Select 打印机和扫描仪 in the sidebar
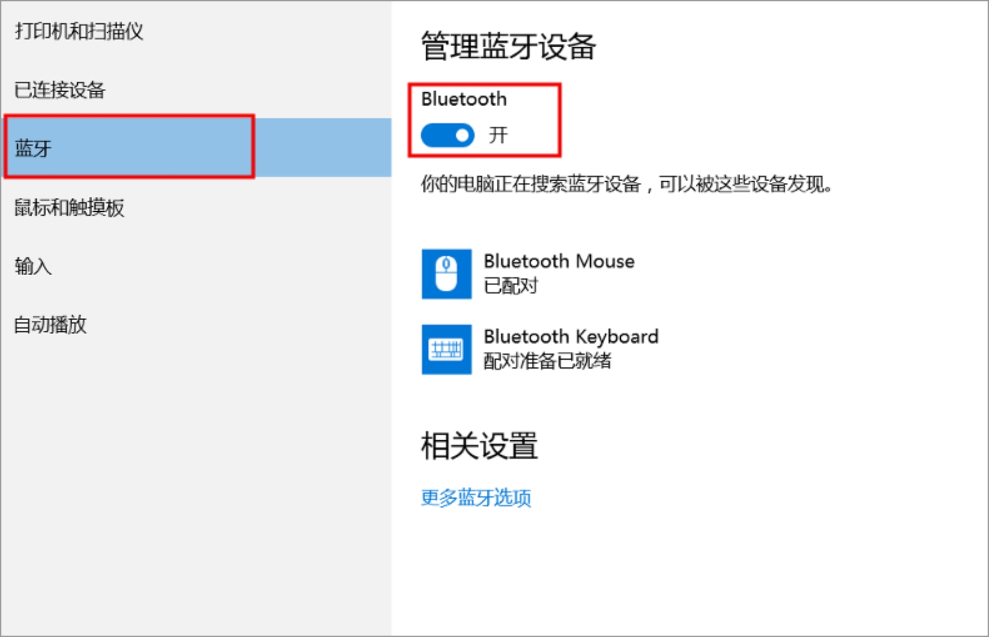 pyautogui.click(x=79, y=31)
